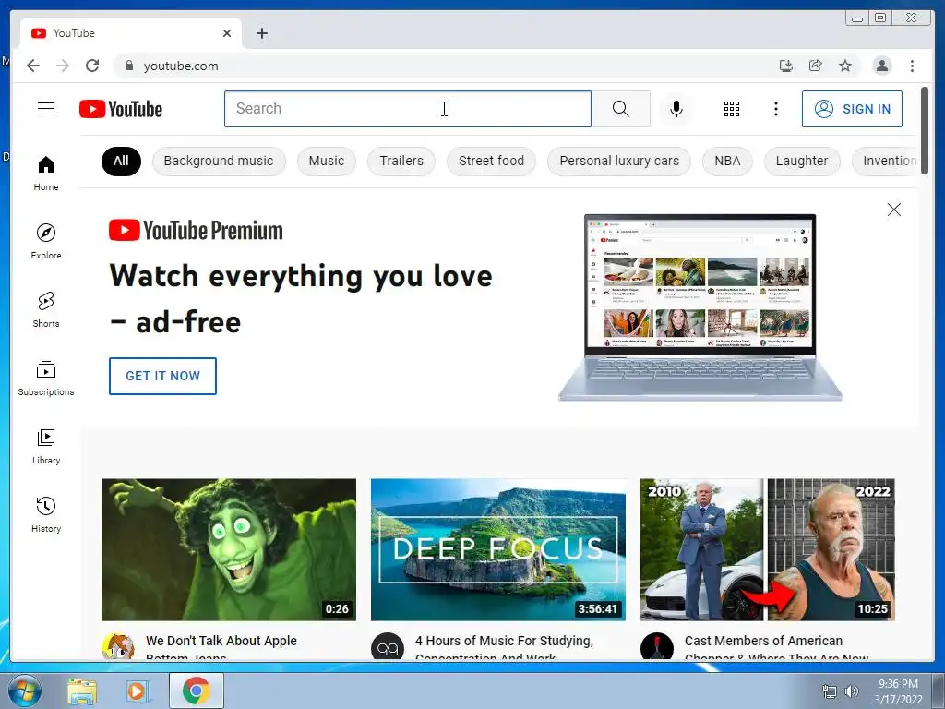Open channel avatar of studying music video
Viewport: 945px width, 709px height.
point(387,646)
